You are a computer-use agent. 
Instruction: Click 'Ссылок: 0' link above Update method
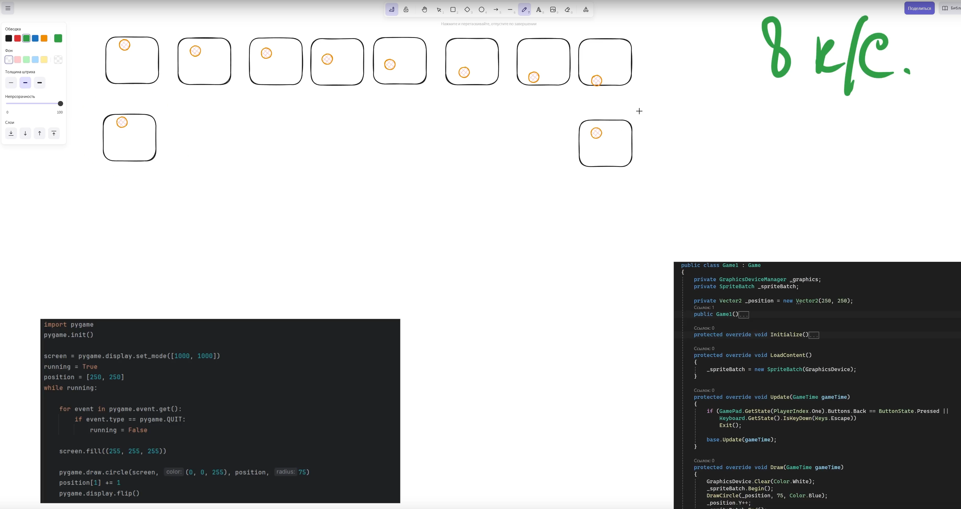704,390
